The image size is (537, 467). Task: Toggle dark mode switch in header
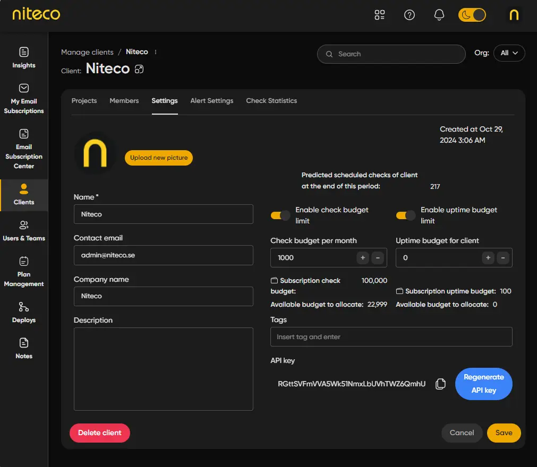pyautogui.click(x=472, y=15)
